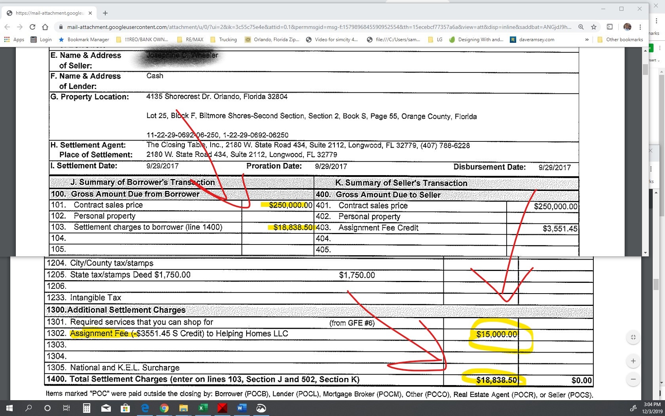Open Excel from the taskbar
This screenshot has height=416, width=665.
[x=203, y=408]
